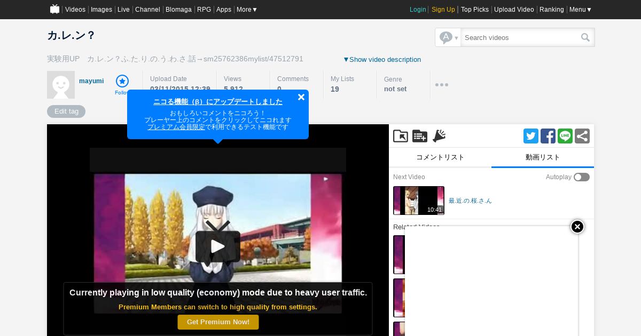Share the video on Facebook

click(x=548, y=136)
